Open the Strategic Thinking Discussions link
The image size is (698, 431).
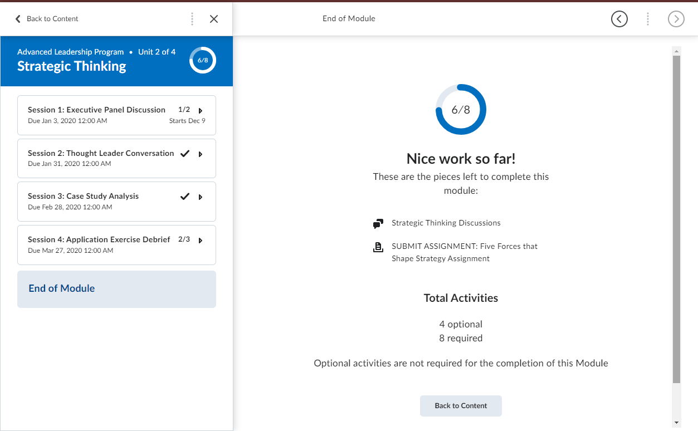pos(446,223)
